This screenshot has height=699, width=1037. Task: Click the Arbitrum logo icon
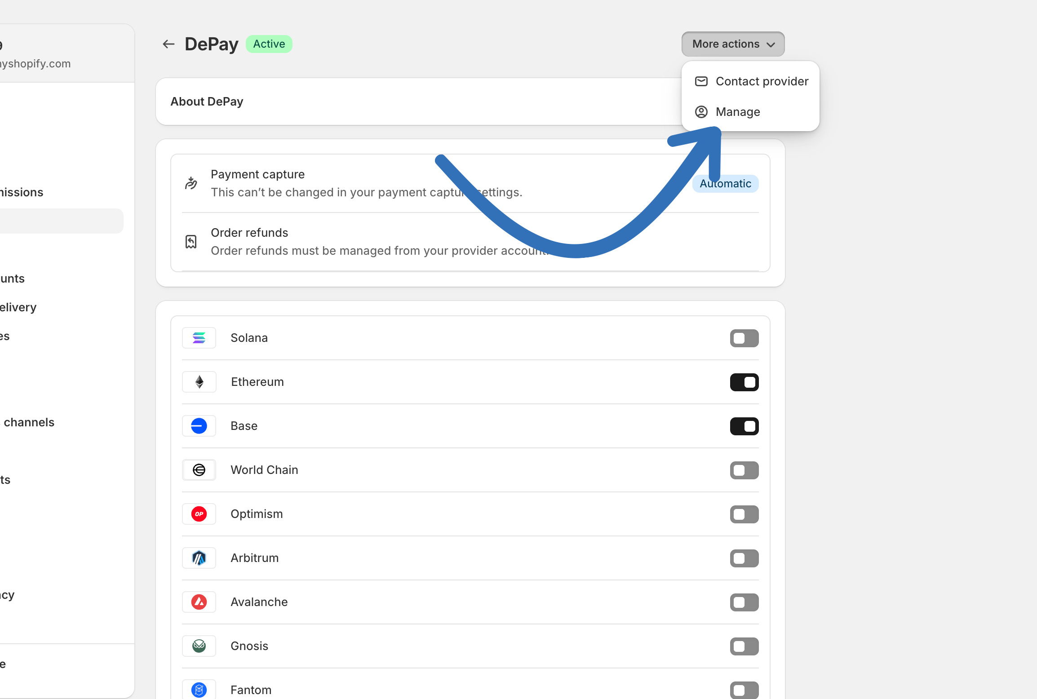click(x=199, y=558)
